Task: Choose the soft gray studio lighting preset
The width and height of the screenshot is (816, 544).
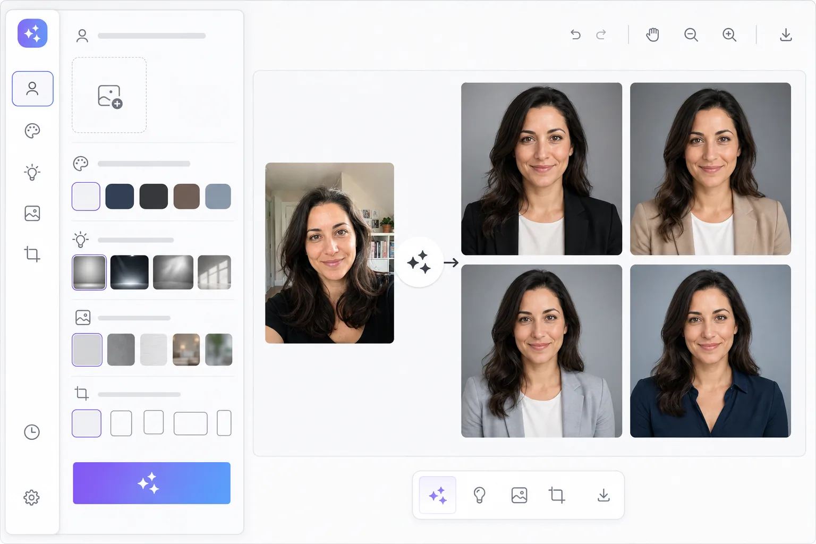Action: tap(89, 273)
